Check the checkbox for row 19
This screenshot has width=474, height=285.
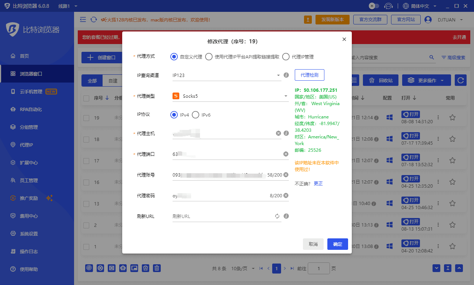86,118
